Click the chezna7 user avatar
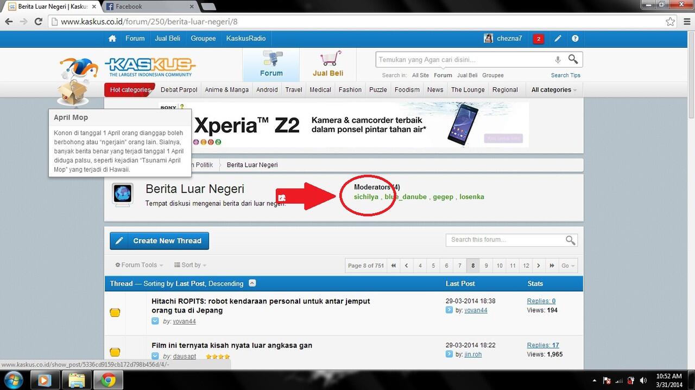 489,38
